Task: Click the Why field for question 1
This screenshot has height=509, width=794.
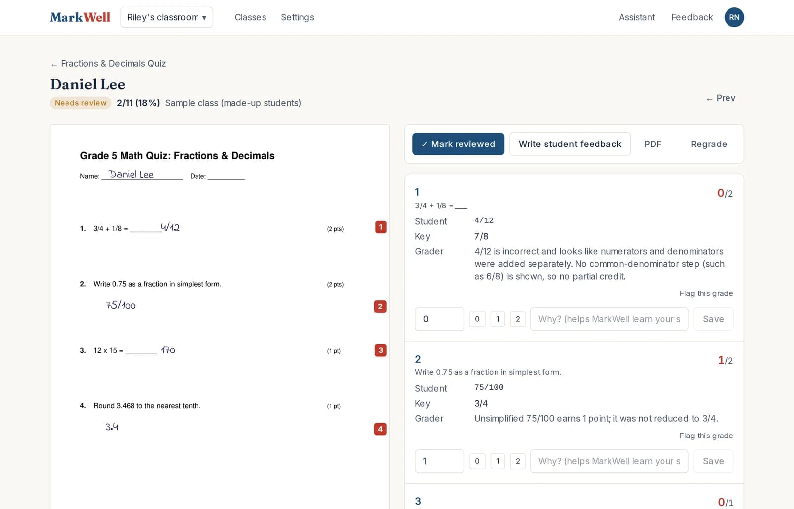Action: point(609,319)
